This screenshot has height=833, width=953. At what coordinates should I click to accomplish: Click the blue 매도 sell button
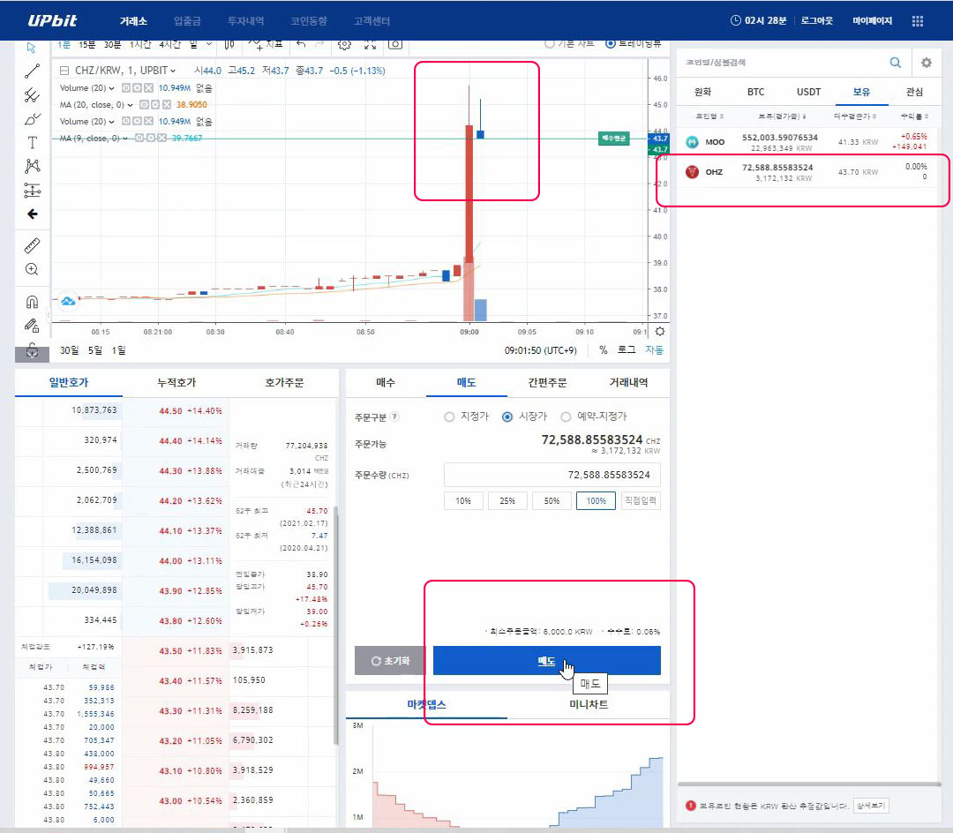click(546, 661)
